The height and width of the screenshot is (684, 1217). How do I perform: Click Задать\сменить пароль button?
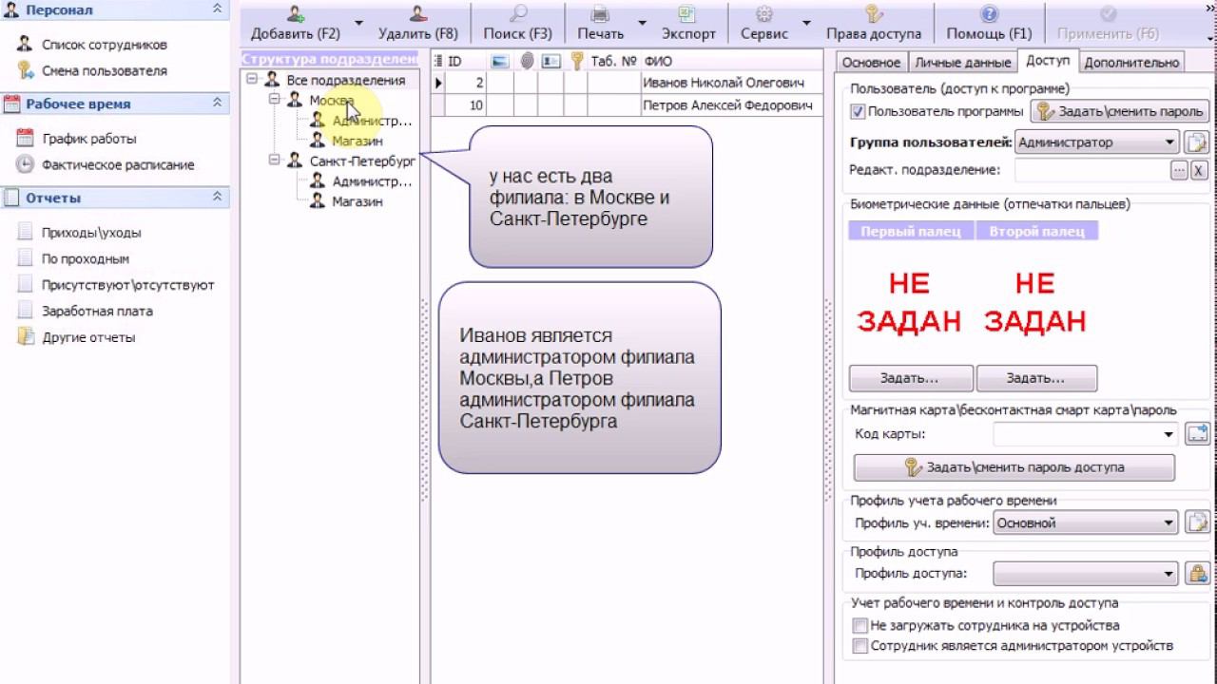1120,112
